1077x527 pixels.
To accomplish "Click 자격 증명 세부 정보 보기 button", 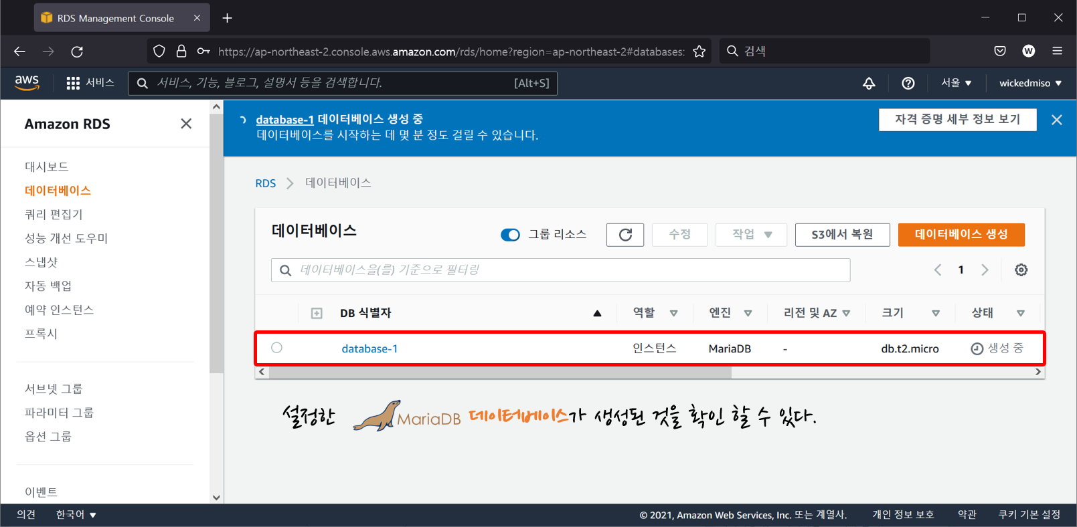I will point(957,120).
